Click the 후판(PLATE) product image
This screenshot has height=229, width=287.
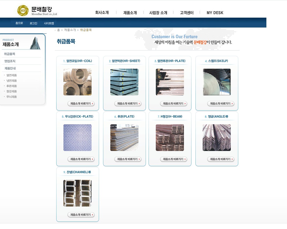coord(124,138)
